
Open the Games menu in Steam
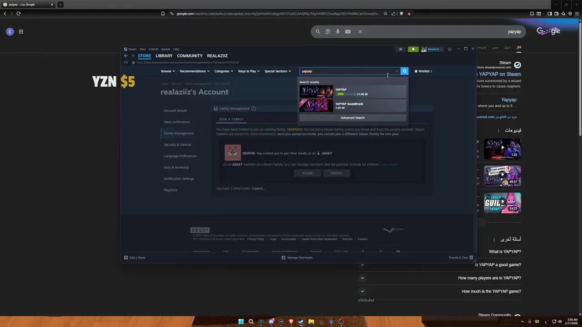coord(166,49)
